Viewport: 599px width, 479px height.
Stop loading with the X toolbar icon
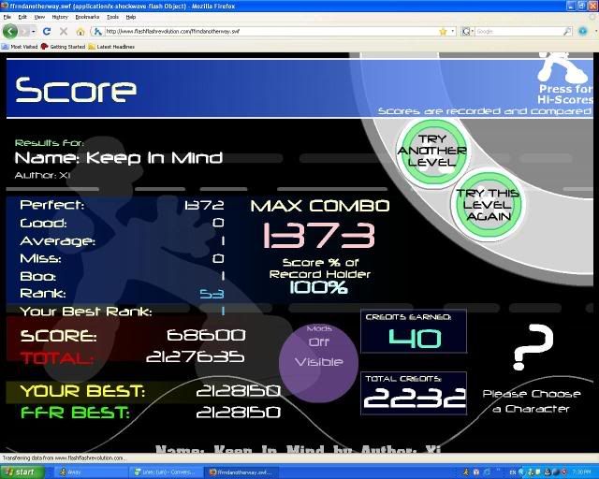pyautogui.click(x=63, y=31)
